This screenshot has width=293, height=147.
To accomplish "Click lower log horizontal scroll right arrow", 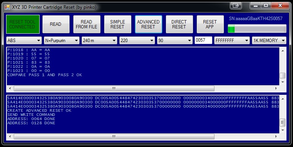I will 276,137.
